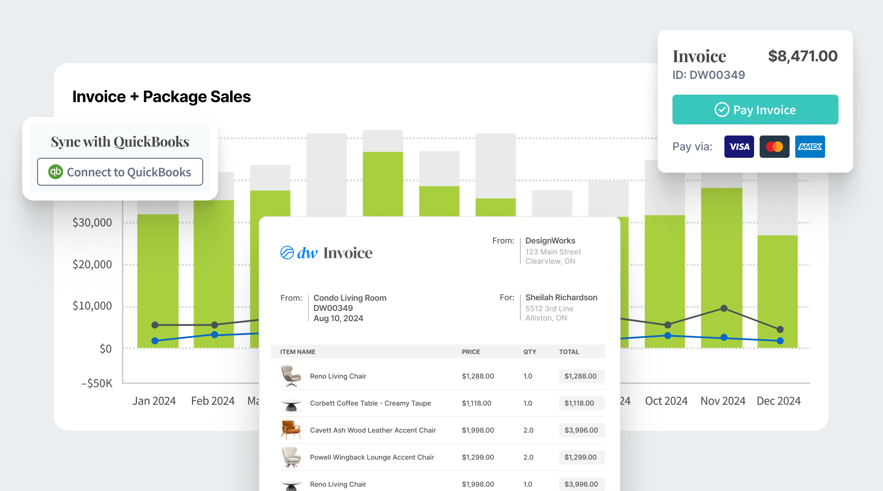Click the $3,996.00 total for Cavett chair
This screenshot has width=883, height=491.
tap(581, 430)
